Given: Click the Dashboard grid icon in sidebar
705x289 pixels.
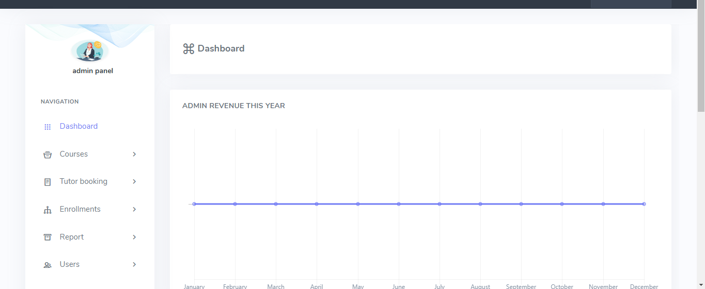Looking at the screenshot, I should pos(48,127).
